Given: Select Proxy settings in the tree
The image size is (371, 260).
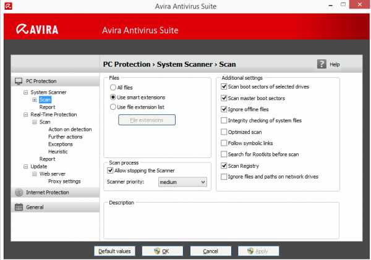Looking at the screenshot, I should [64, 182].
